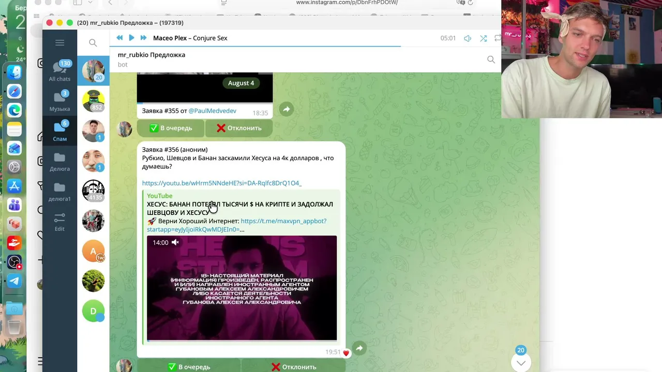Image resolution: width=662 pixels, height=372 pixels.
Task: Open the Trash in the Dock
Action: click(14, 328)
